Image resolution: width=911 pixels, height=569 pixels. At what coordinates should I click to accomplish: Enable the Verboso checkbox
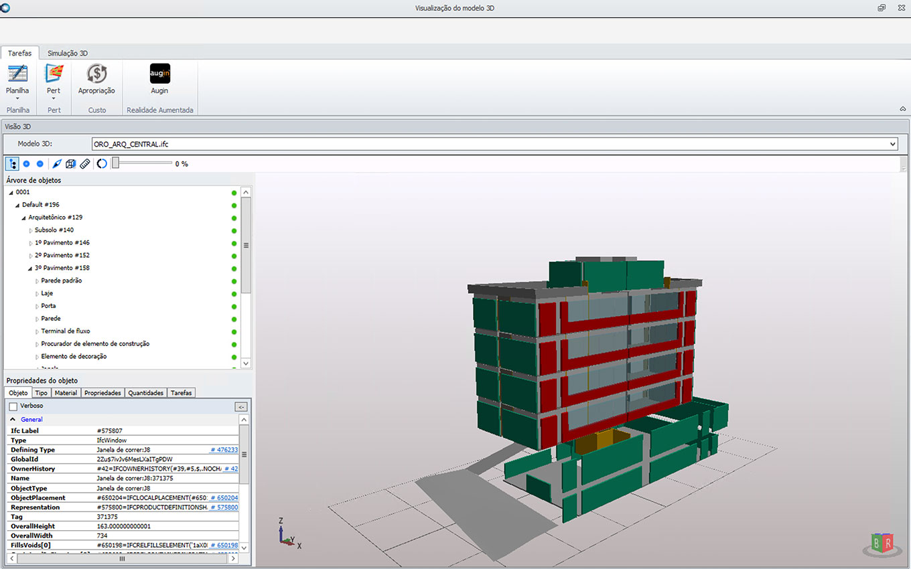pos(13,406)
